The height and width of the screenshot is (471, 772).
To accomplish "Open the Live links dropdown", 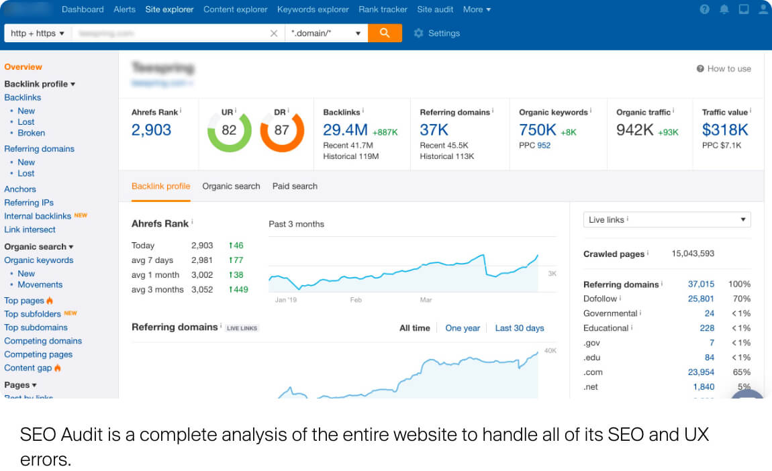I will pos(667,219).
